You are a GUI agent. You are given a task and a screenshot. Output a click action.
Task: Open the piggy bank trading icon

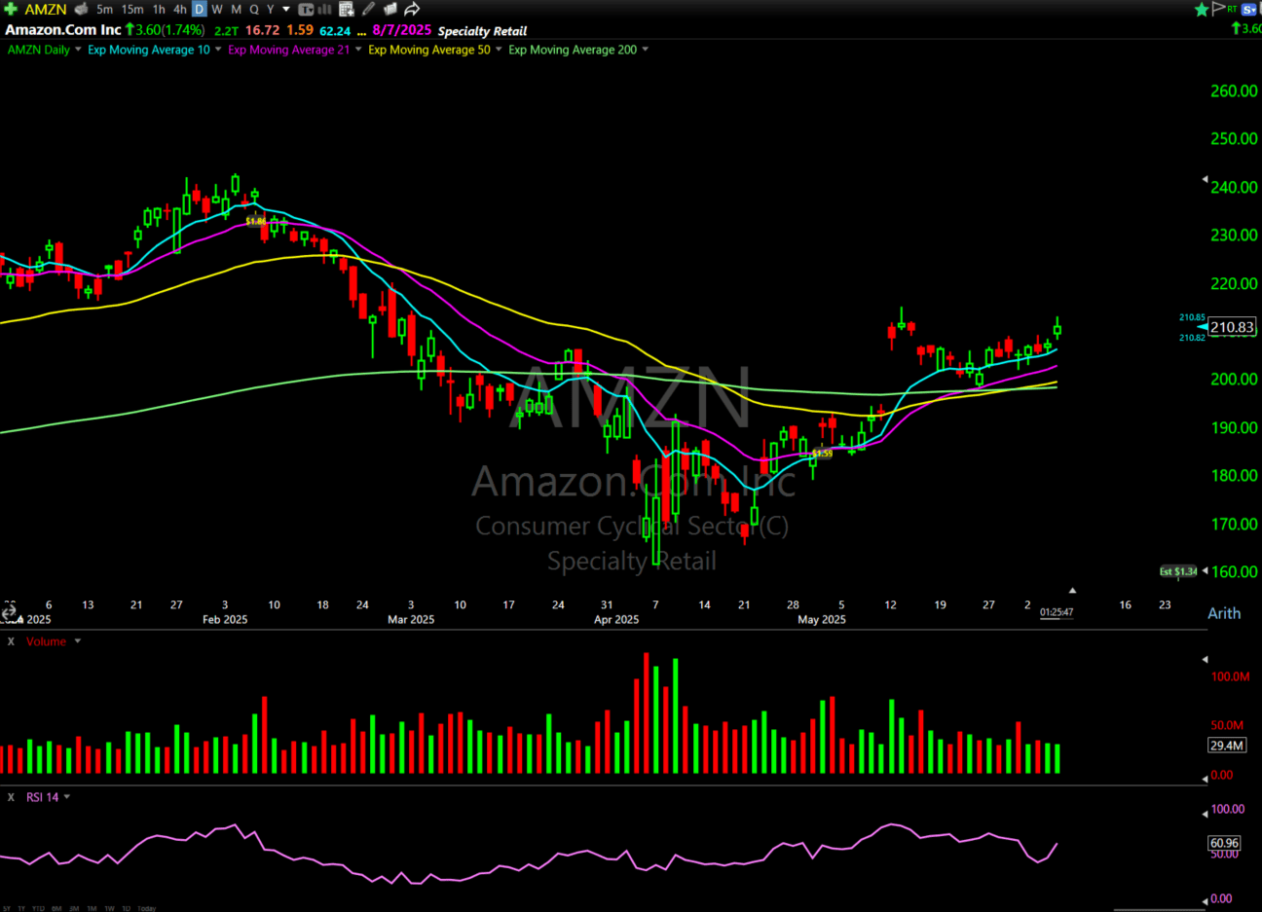click(x=81, y=9)
